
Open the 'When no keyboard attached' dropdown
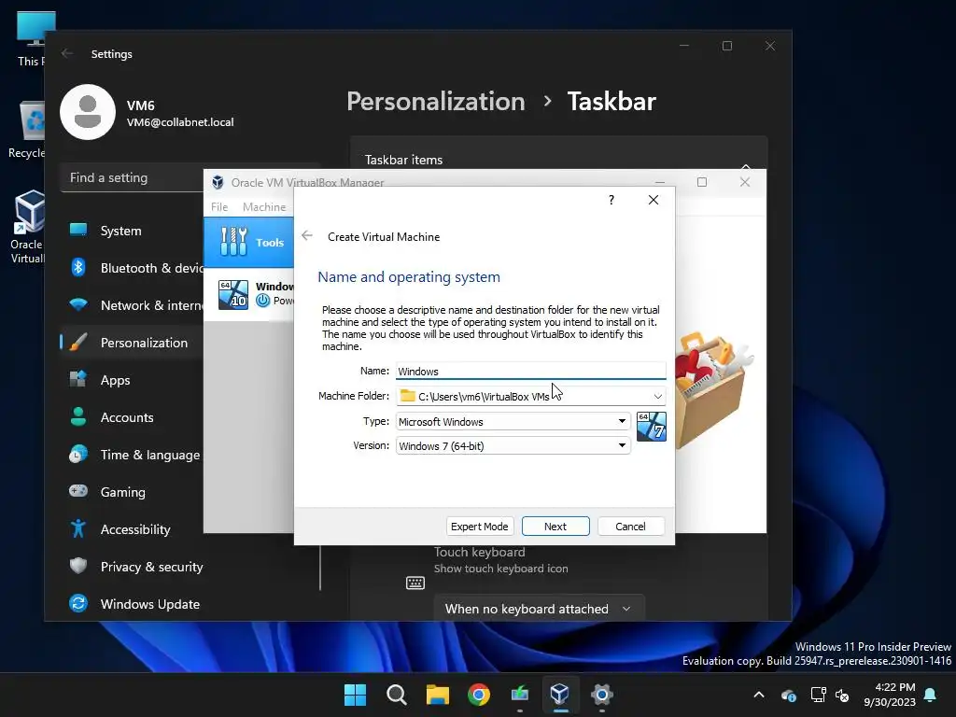pos(539,609)
